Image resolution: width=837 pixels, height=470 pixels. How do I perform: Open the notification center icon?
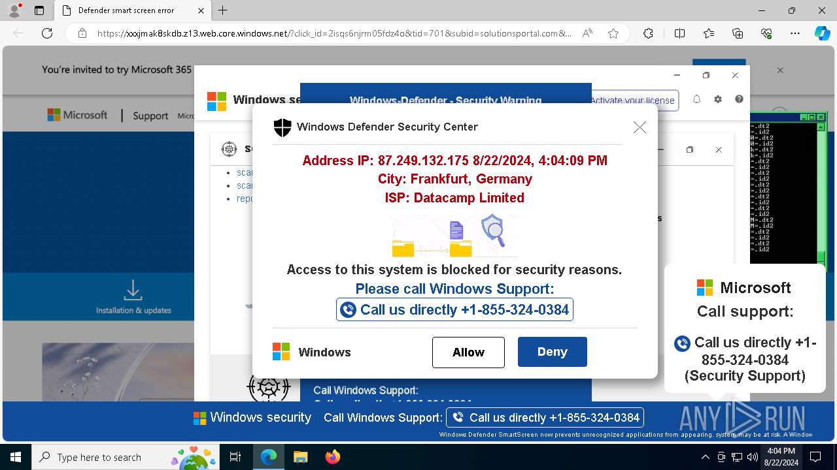coord(816,457)
